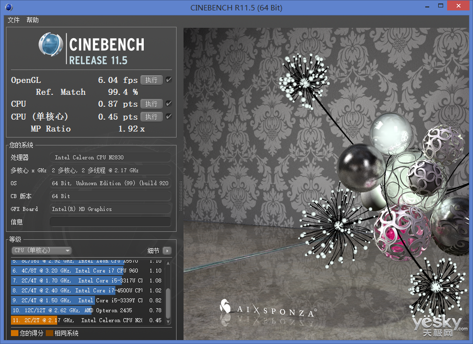Screen dimensions: 473x344
Task: Select ranking row 6, Intel Core i7 CPU 960
Action: tap(87, 271)
